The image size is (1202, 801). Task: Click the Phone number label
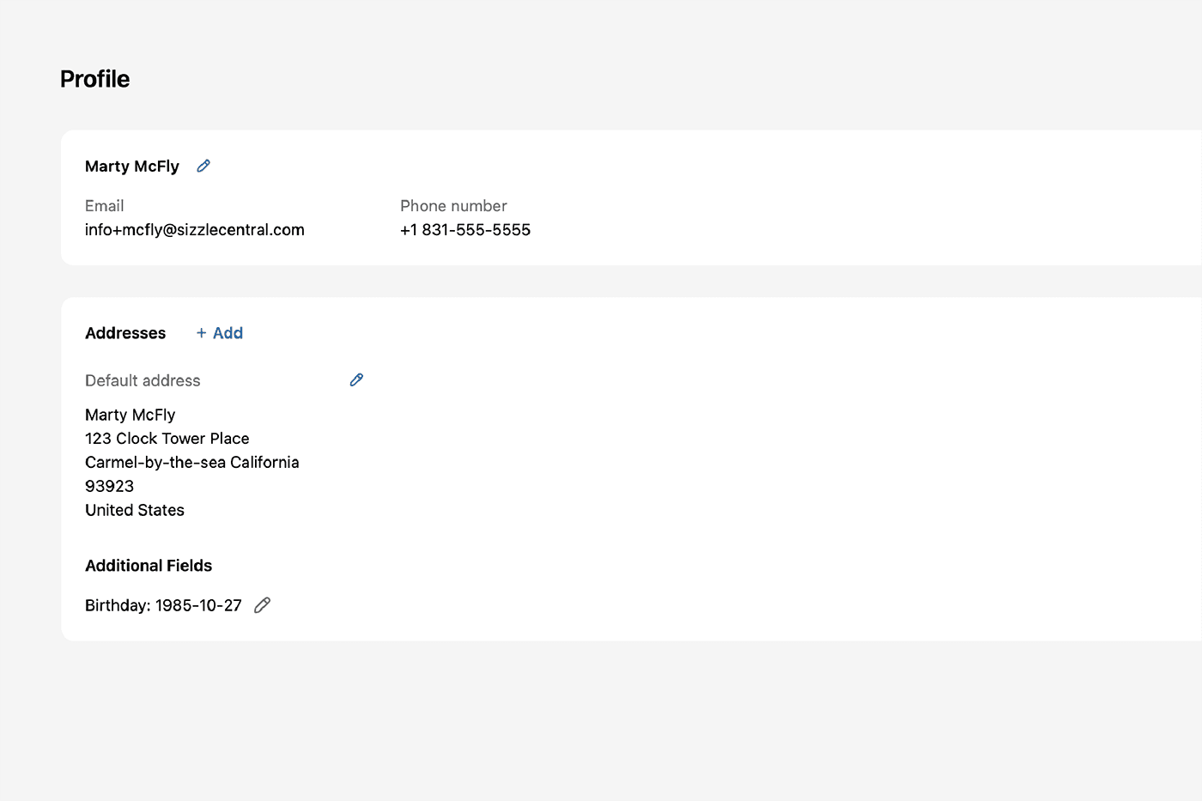point(453,206)
